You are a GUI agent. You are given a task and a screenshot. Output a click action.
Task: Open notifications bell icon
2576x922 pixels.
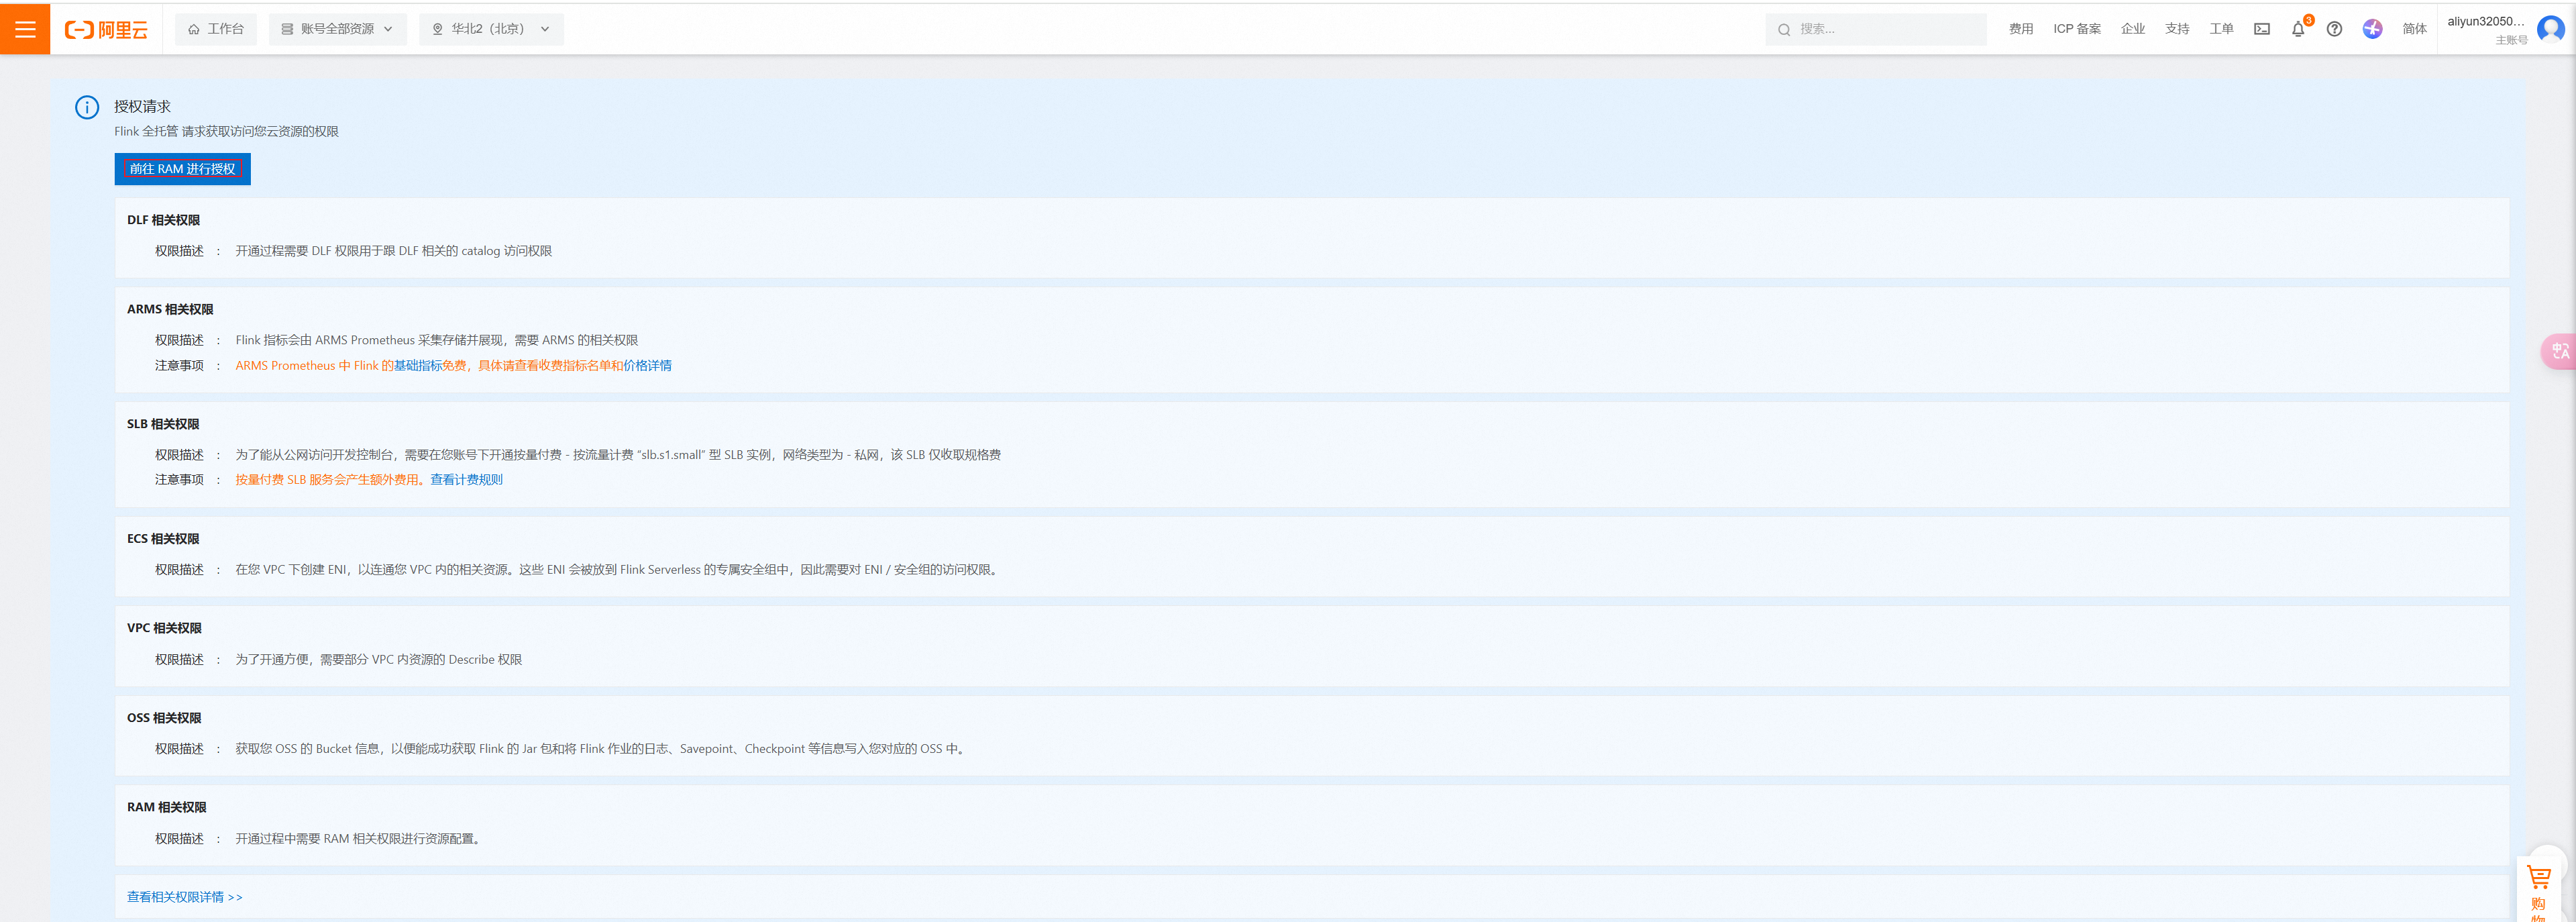[2298, 29]
